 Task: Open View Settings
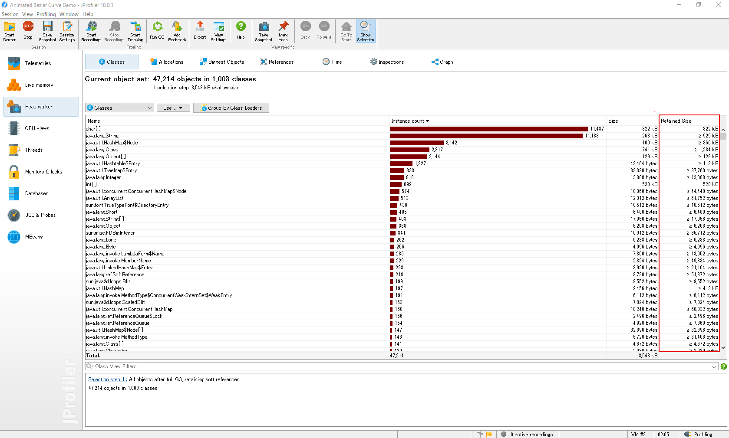(218, 31)
